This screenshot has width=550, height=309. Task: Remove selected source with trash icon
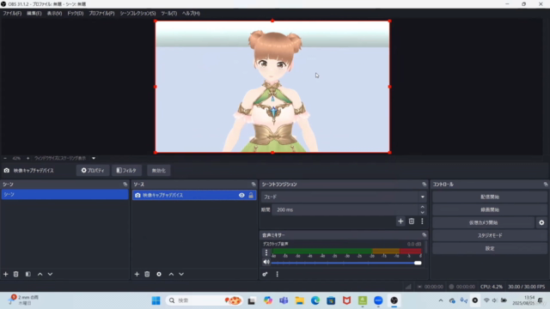click(147, 274)
